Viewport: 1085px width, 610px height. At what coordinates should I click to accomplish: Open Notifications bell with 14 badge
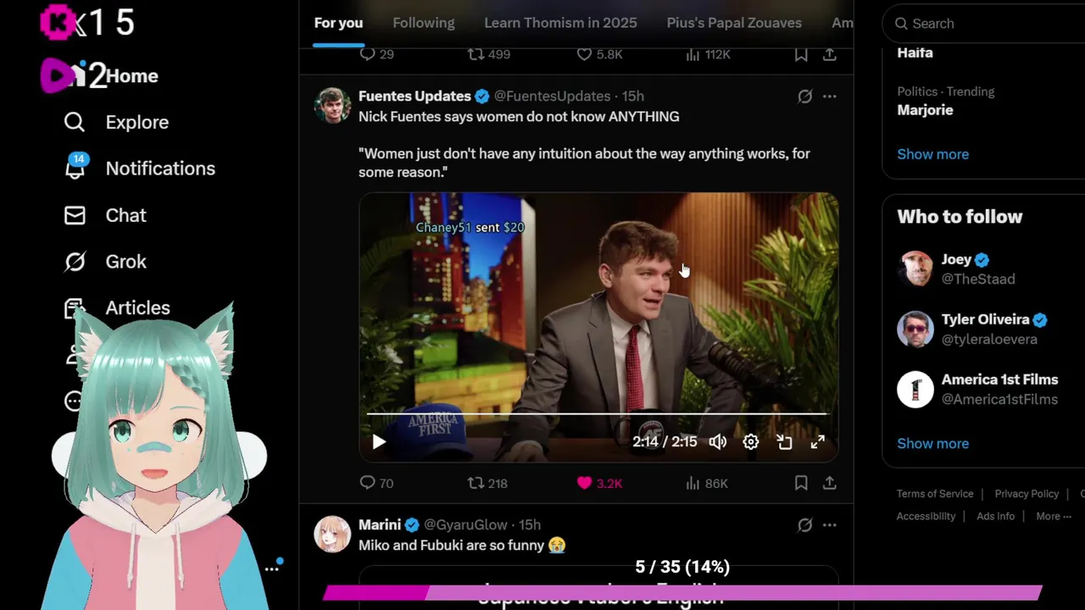[75, 166]
